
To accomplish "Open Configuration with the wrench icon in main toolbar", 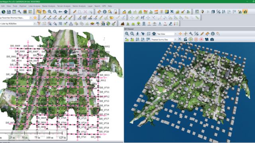I will 20,12.
